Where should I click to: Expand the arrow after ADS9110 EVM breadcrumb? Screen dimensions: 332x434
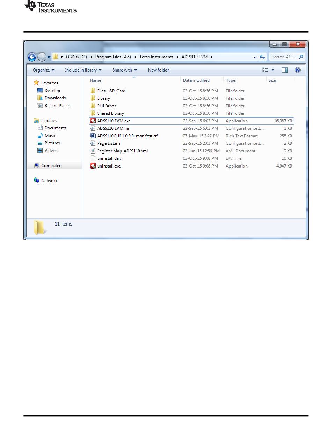point(212,57)
